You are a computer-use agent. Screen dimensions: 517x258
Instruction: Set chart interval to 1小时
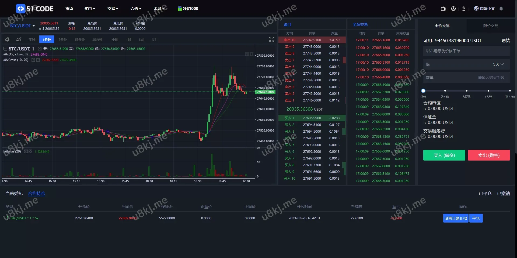coord(114,39)
